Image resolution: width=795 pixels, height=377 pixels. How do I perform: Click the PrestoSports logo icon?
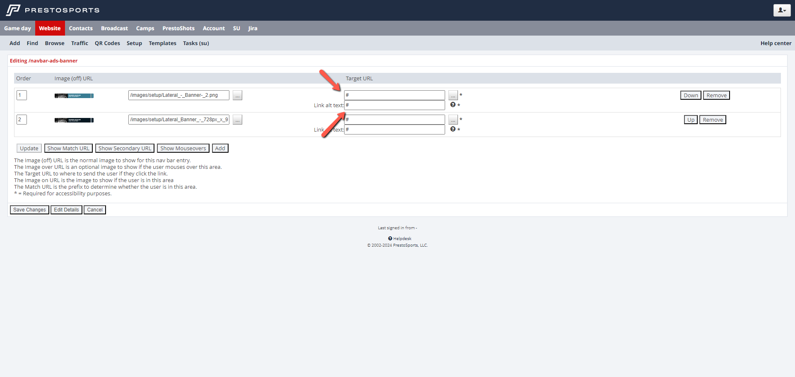pos(13,10)
